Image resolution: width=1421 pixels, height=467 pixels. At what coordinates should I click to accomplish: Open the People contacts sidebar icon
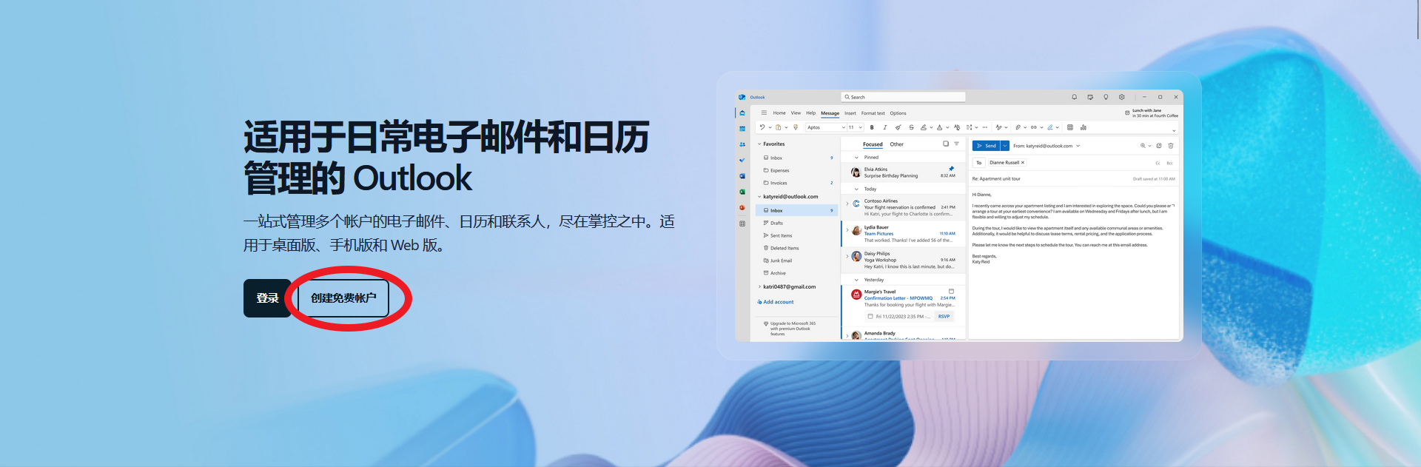pos(742,144)
